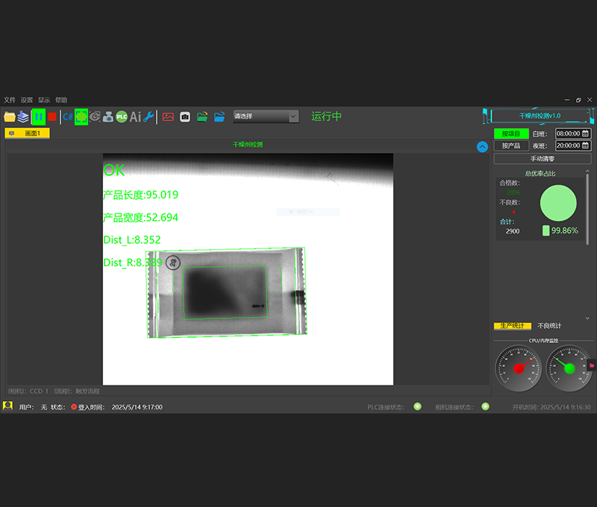Image resolution: width=597 pixels, height=507 pixels.
Task: Open the 设置 menu
Action: pyautogui.click(x=27, y=100)
